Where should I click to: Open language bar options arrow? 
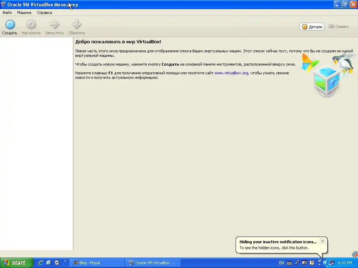pos(319,265)
